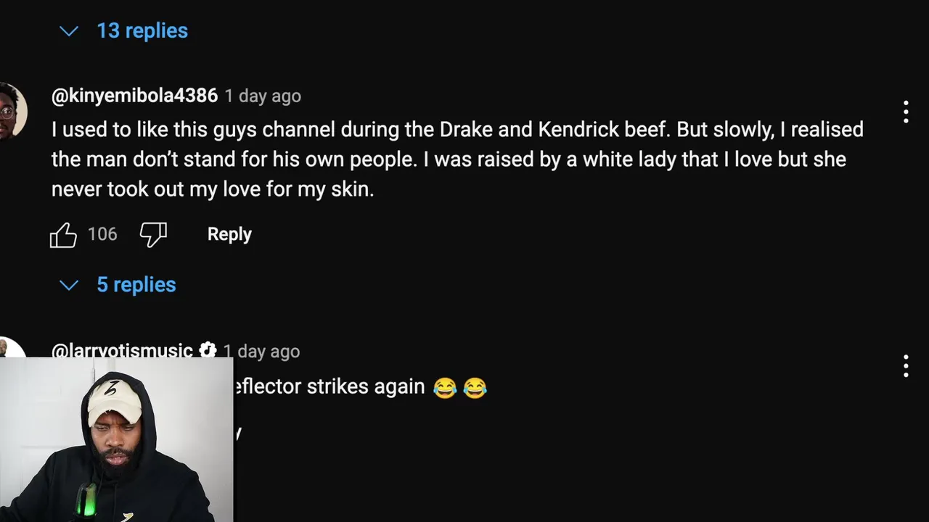Expand the 5 replies thread
Viewport: 929px width, 522px height.
(136, 285)
